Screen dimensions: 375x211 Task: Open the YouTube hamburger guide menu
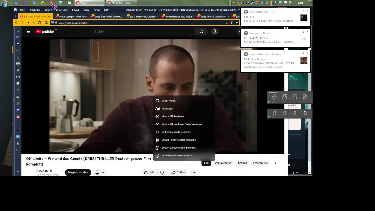[28, 31]
